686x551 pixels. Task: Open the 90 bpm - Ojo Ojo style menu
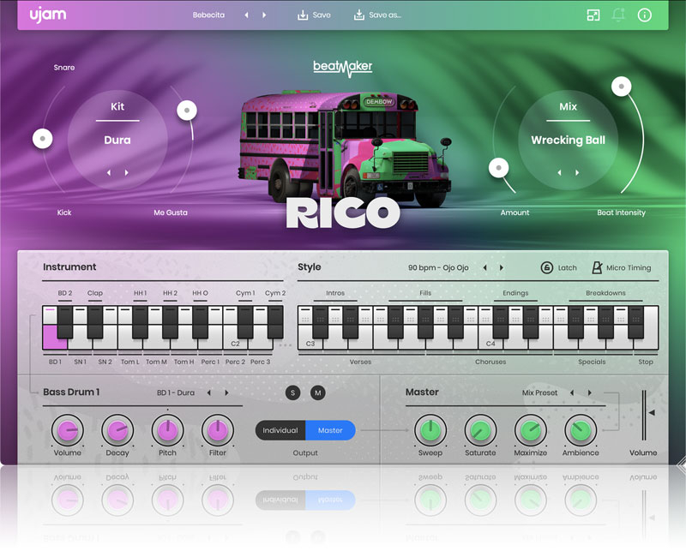438,267
